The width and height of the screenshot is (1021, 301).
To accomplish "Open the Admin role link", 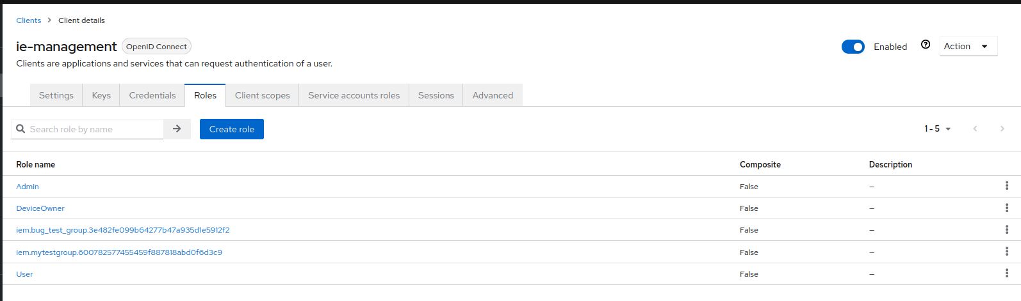I will [x=28, y=187].
